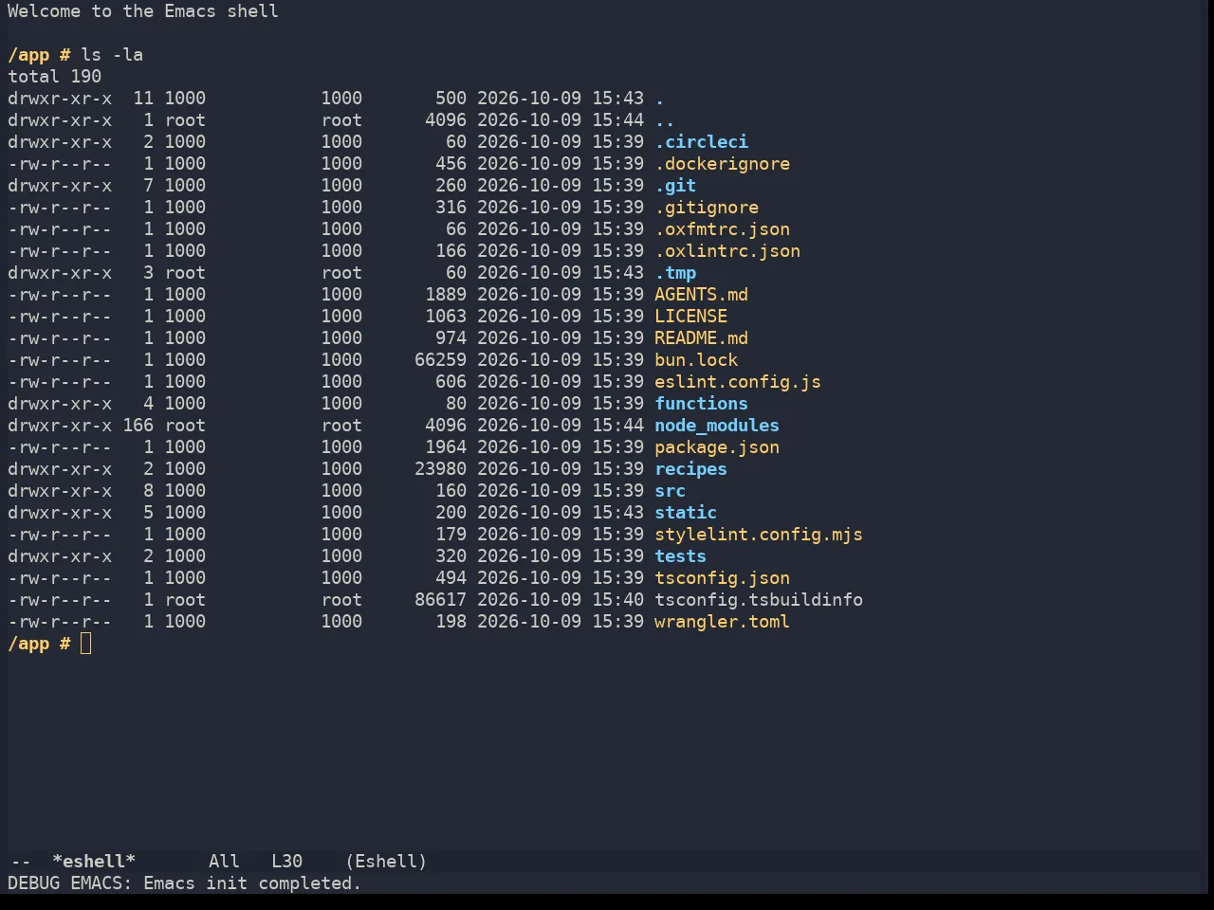This screenshot has height=910, width=1214.
Task: Click the wrangler.toml file name
Action: (x=722, y=622)
